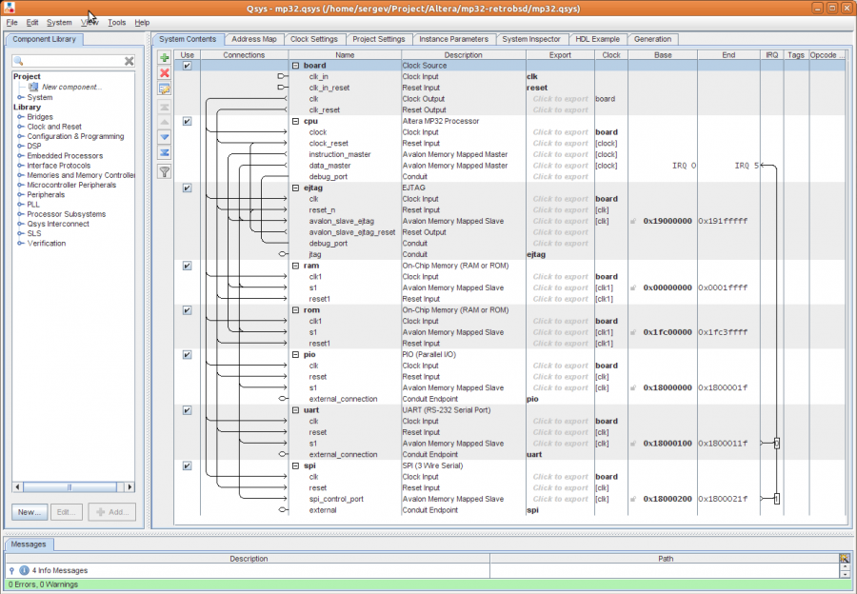Click the green plus to add a component
The width and height of the screenshot is (857, 594).
(x=165, y=57)
